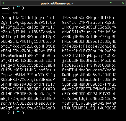Select the string beginning with 1MLW5Rn4
Viewport: 126px width, 121px height.
click(x=89, y=80)
